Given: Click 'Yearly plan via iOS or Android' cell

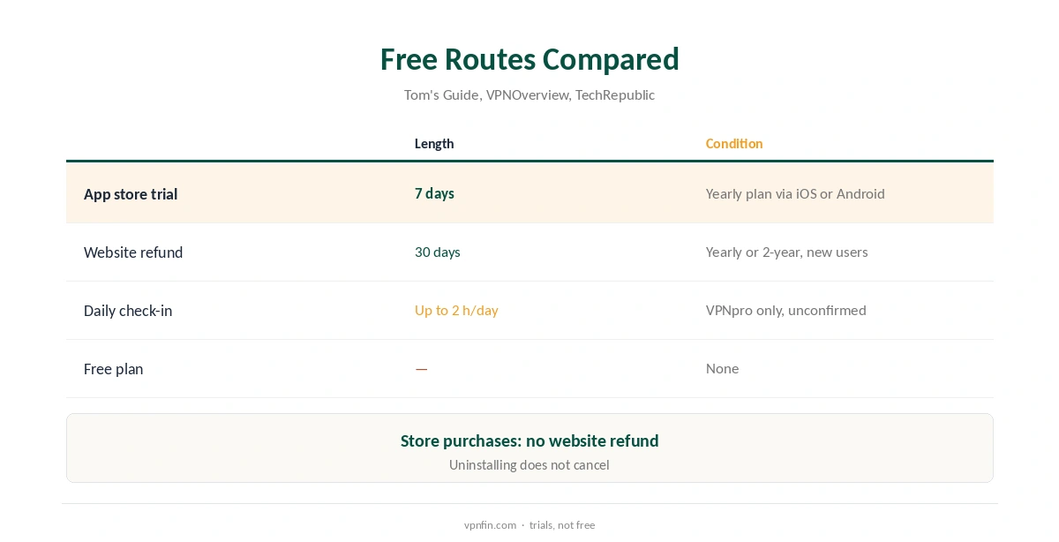Looking at the screenshot, I should click(795, 193).
